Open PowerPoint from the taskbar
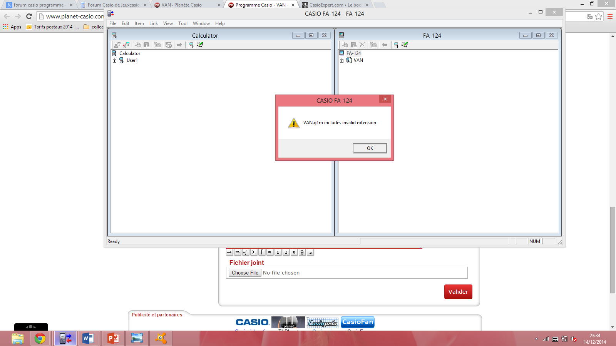The image size is (616, 346). (113, 339)
